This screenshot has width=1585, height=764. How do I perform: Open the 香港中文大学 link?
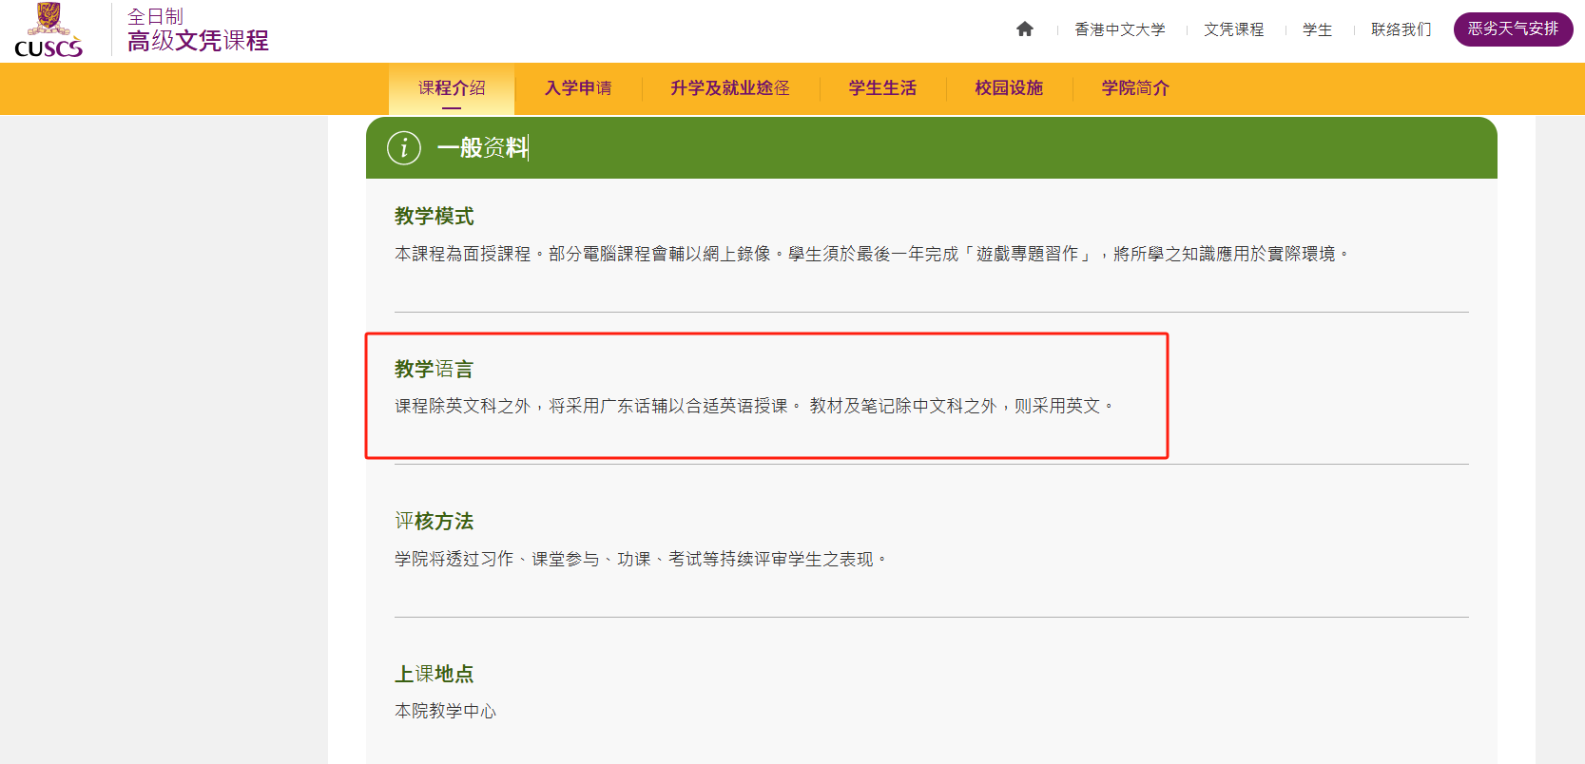point(1120,29)
